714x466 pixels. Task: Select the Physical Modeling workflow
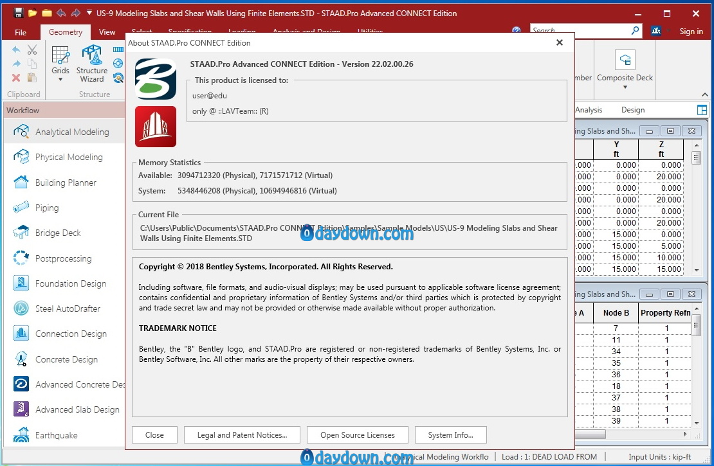pos(64,157)
